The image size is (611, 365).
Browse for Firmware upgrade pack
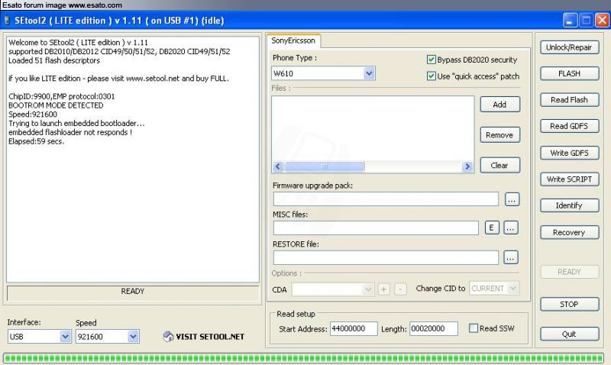512,199
